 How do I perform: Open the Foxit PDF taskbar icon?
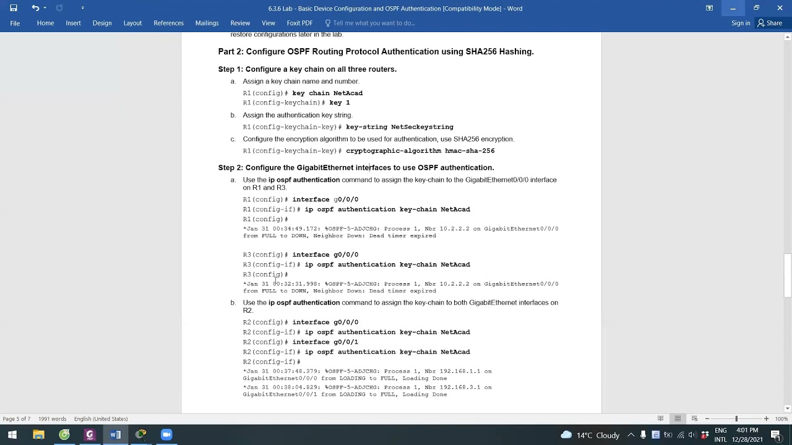pyautogui.click(x=90, y=434)
